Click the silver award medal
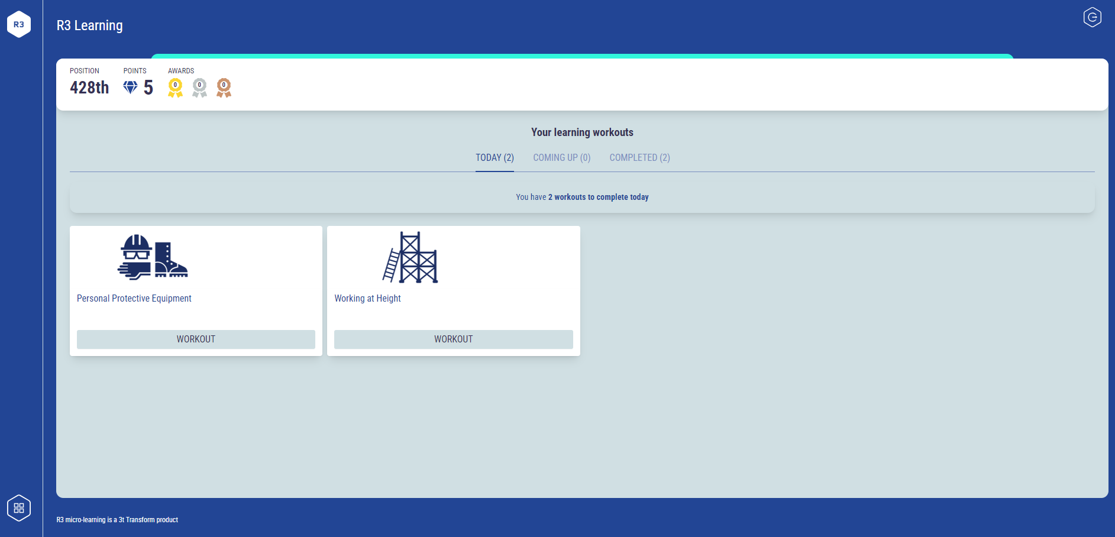The image size is (1115, 537). (199, 88)
